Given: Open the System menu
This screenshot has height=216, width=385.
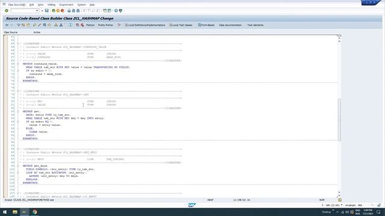Looking at the screenshot, I should pyautogui.click(x=82, y=5).
